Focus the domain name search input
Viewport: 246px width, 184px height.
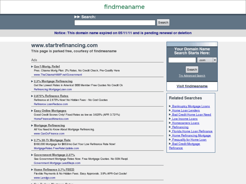(x=182, y=60)
